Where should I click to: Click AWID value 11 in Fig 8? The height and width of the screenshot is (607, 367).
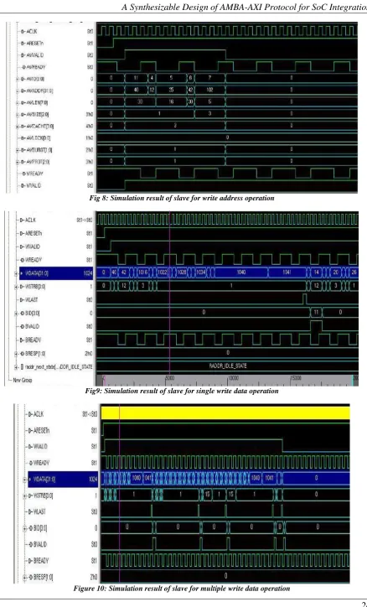(136, 78)
